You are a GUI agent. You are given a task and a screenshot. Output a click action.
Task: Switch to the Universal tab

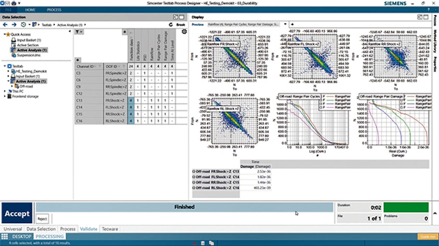[x=13, y=229]
